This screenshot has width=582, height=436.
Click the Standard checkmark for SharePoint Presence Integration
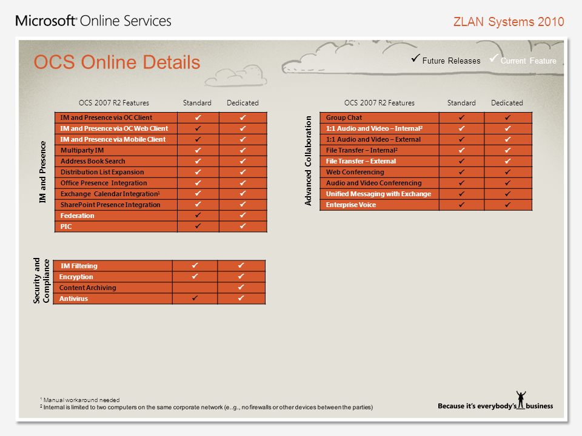[x=198, y=204]
